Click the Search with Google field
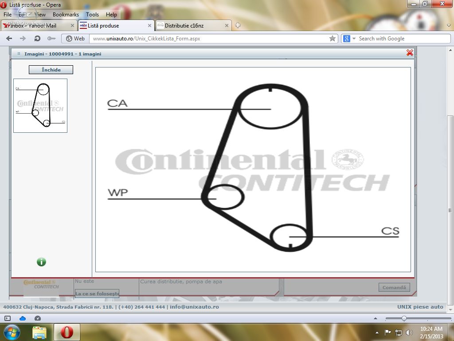The width and height of the screenshot is (454, 341). tap(403, 39)
